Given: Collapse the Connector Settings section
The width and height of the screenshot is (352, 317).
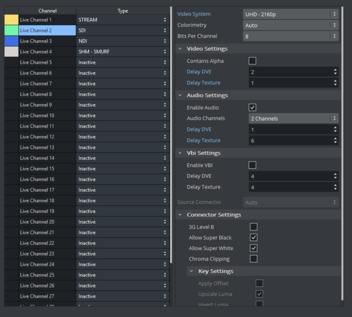Looking at the screenshot, I should point(180,215).
